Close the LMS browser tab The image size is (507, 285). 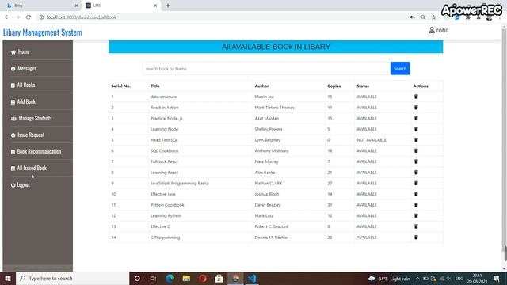tap(155, 6)
